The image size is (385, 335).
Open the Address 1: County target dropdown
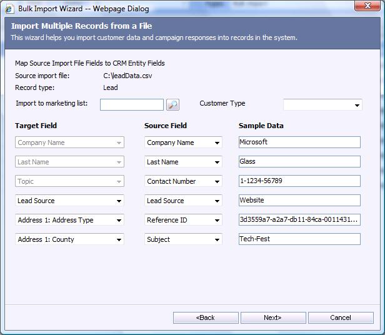[69, 239]
